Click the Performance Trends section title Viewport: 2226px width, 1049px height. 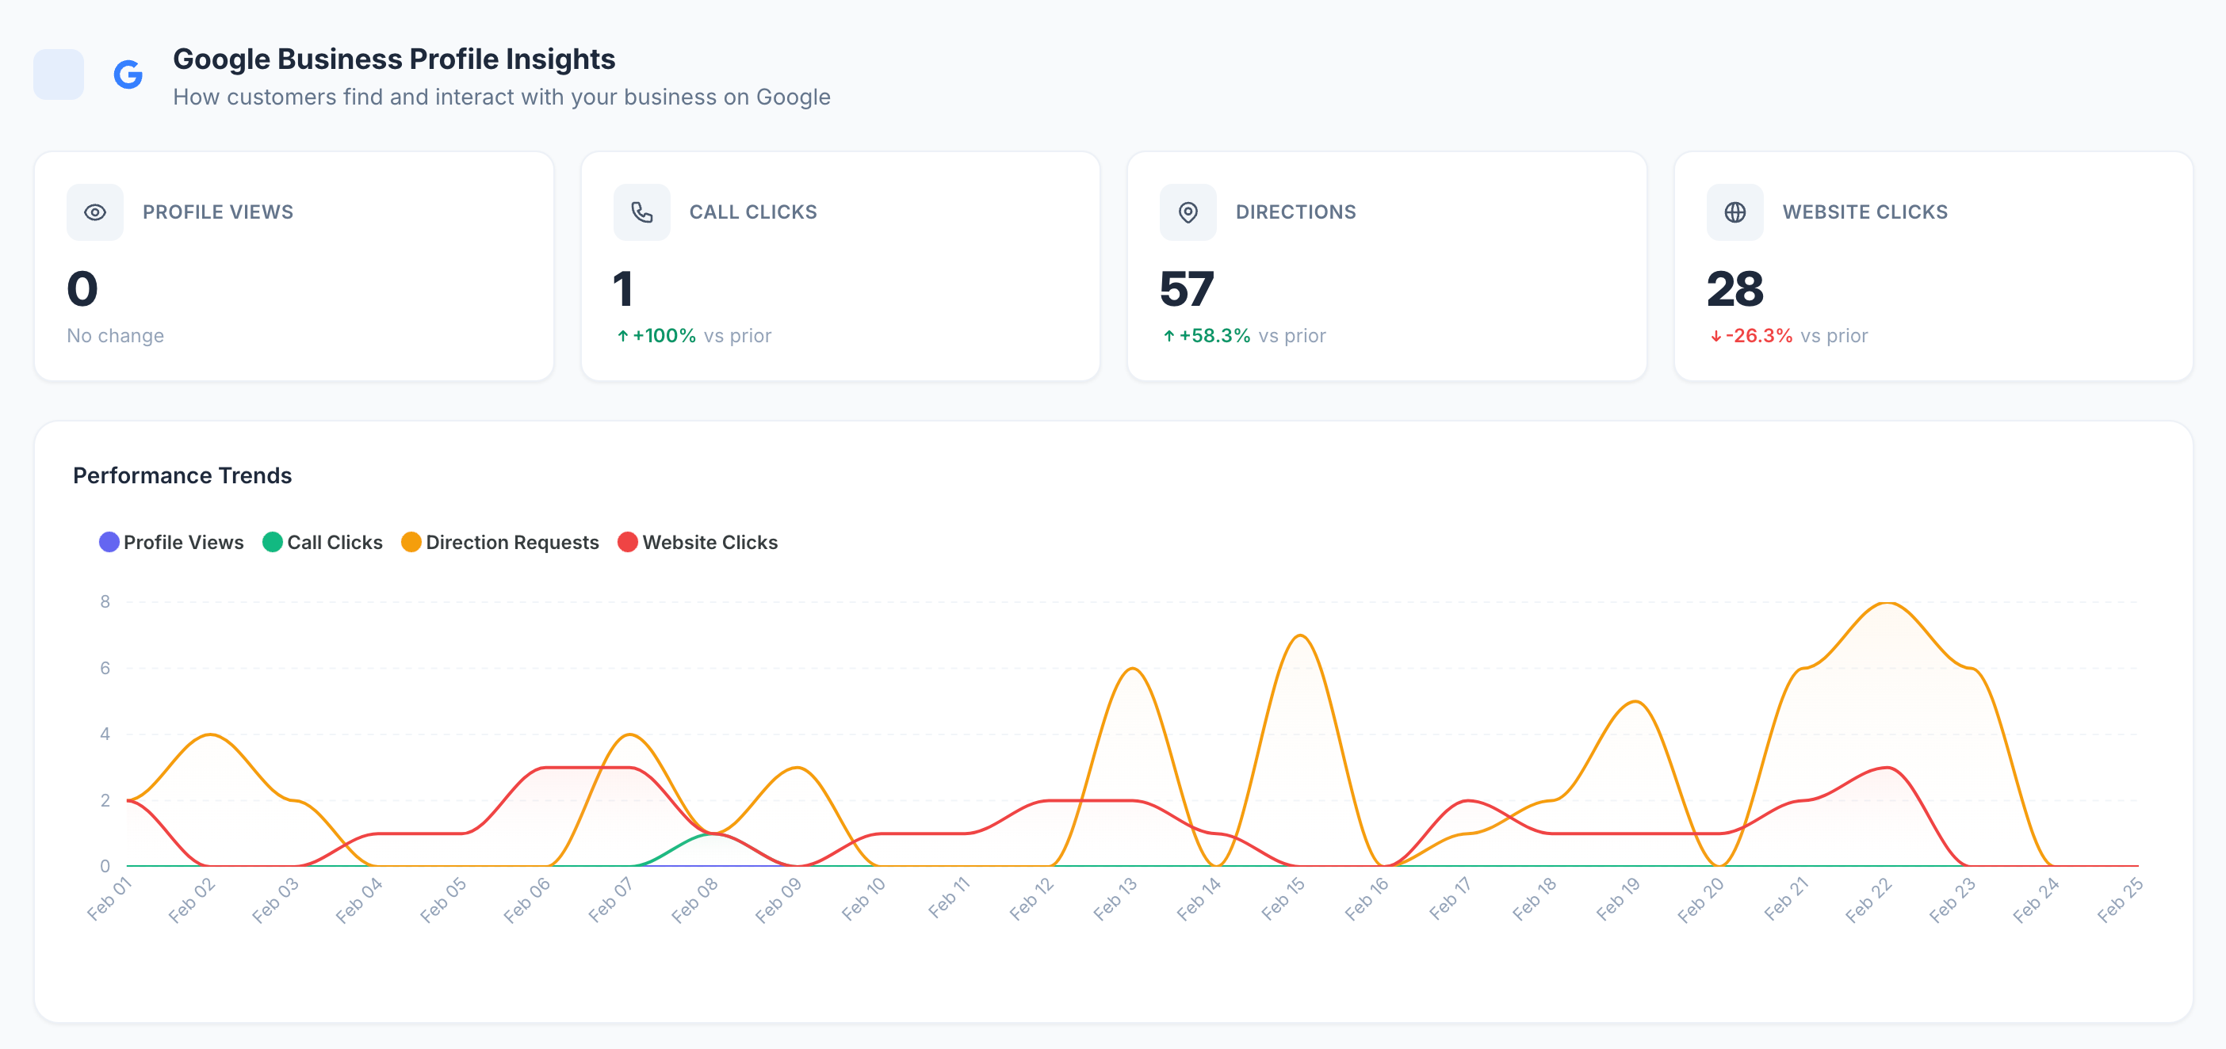tap(182, 475)
